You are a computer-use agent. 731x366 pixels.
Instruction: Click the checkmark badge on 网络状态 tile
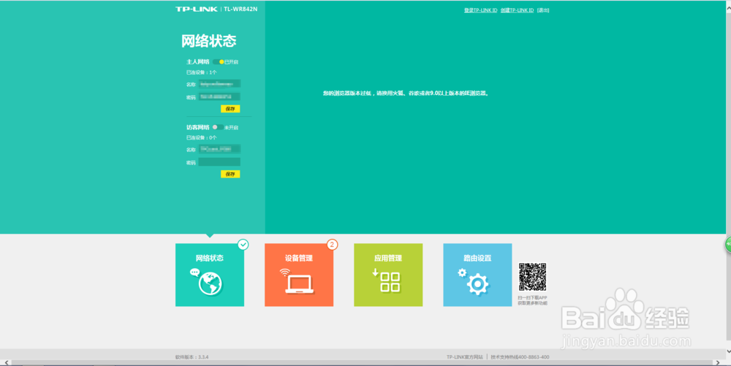pyautogui.click(x=243, y=245)
